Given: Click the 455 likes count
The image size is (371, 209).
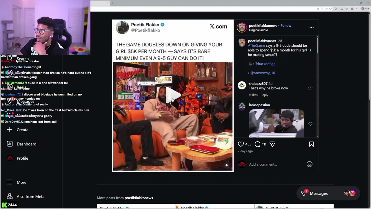Looking at the screenshot, I should tap(248, 144).
